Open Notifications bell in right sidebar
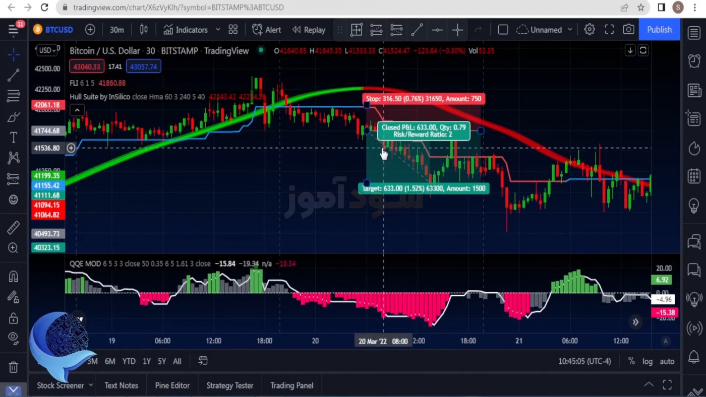 click(694, 357)
